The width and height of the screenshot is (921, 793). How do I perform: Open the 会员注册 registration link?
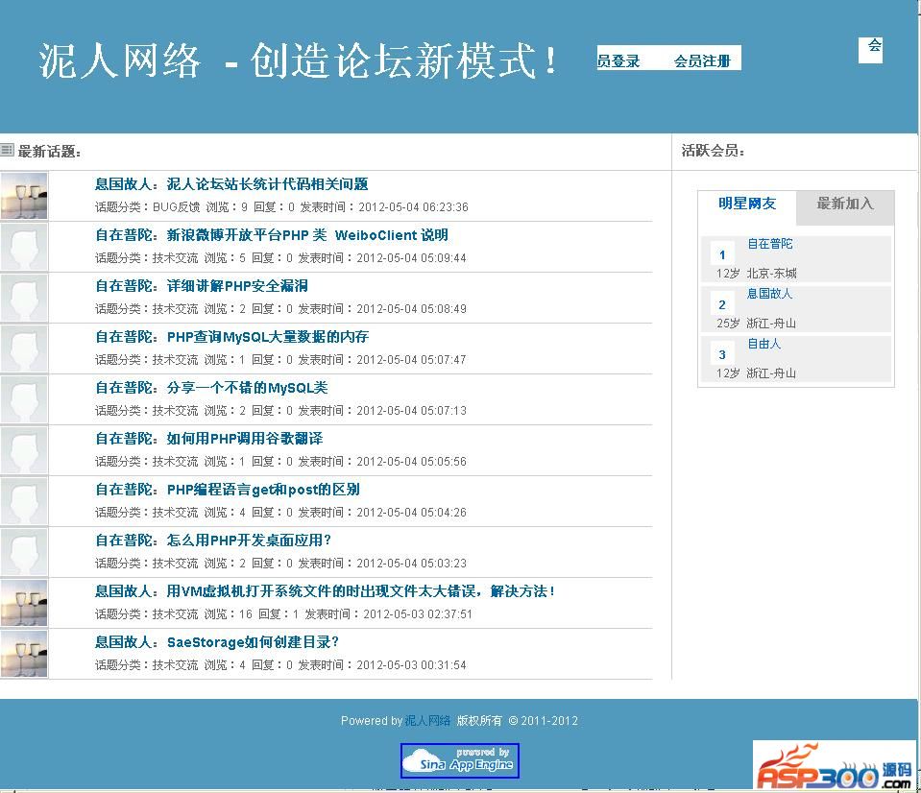(702, 60)
